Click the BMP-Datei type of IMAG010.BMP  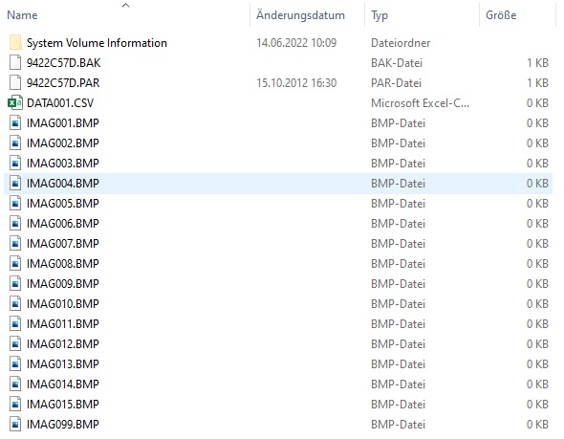pyautogui.click(x=399, y=304)
